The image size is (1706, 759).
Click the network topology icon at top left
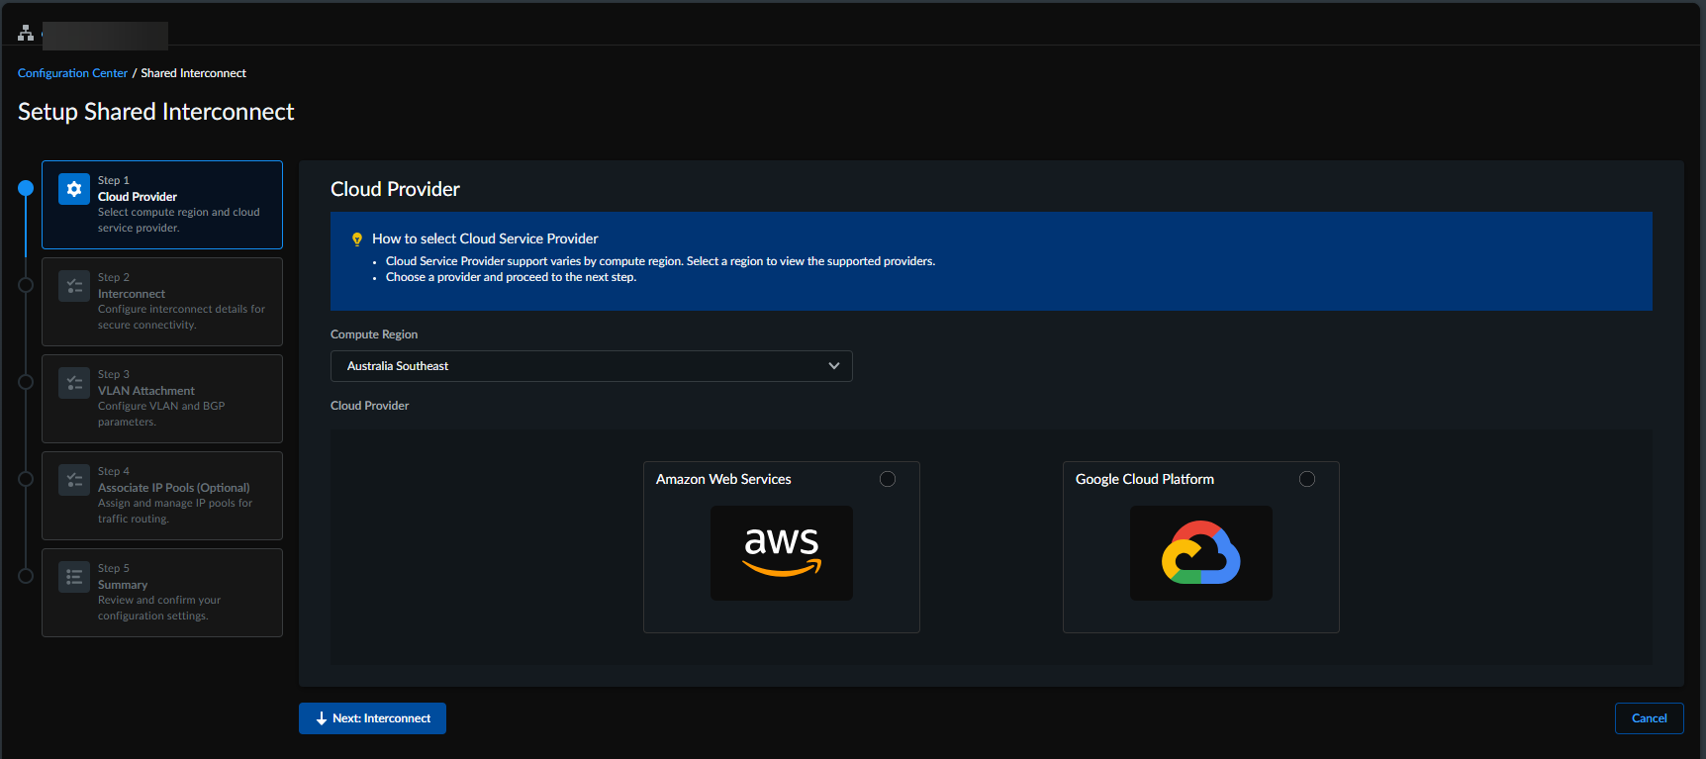26,33
